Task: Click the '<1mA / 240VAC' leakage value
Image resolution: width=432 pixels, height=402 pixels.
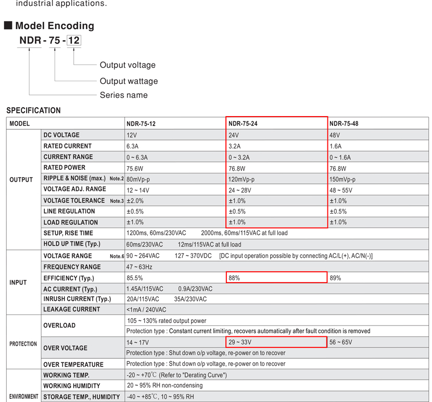Action: pyautogui.click(x=146, y=310)
